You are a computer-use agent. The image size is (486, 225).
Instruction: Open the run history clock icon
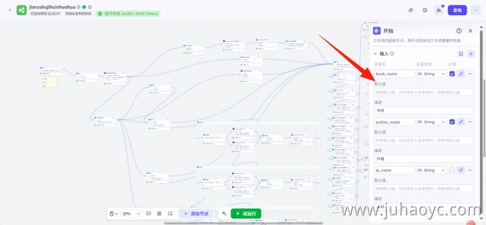click(x=425, y=10)
